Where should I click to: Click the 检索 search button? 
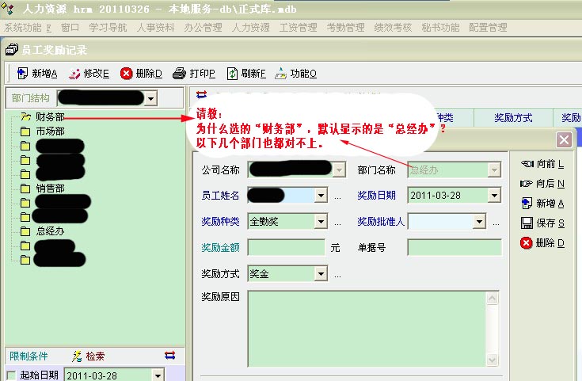pyautogui.click(x=88, y=356)
